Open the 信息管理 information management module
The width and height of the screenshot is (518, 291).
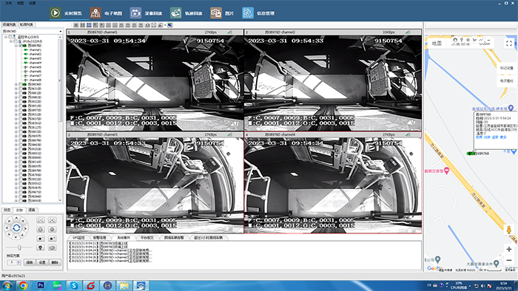pyautogui.click(x=258, y=13)
